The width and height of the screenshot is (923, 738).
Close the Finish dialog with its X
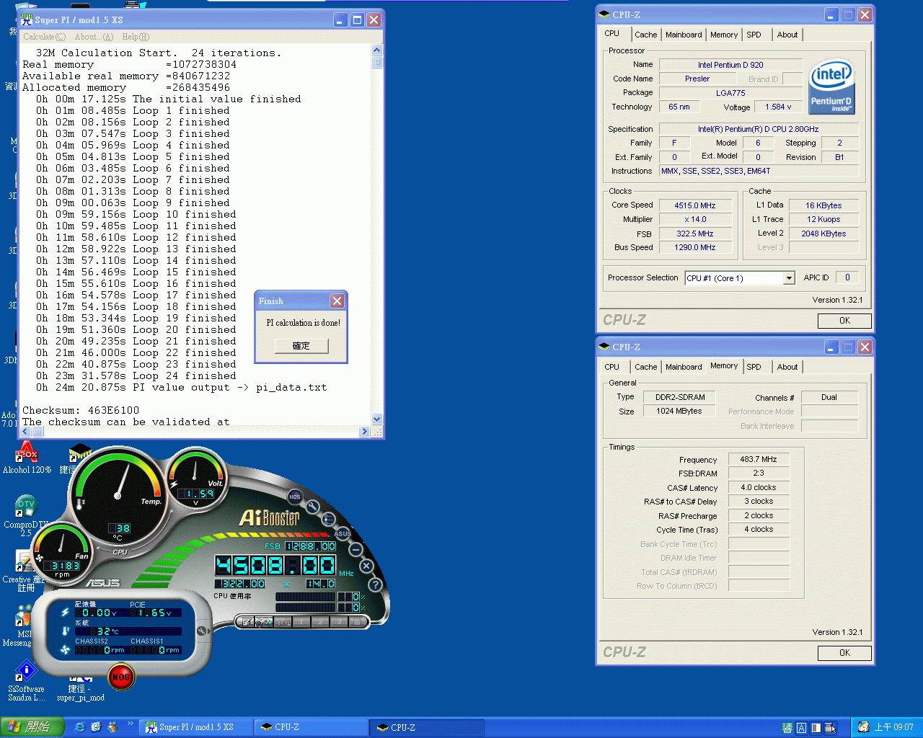[x=337, y=301]
